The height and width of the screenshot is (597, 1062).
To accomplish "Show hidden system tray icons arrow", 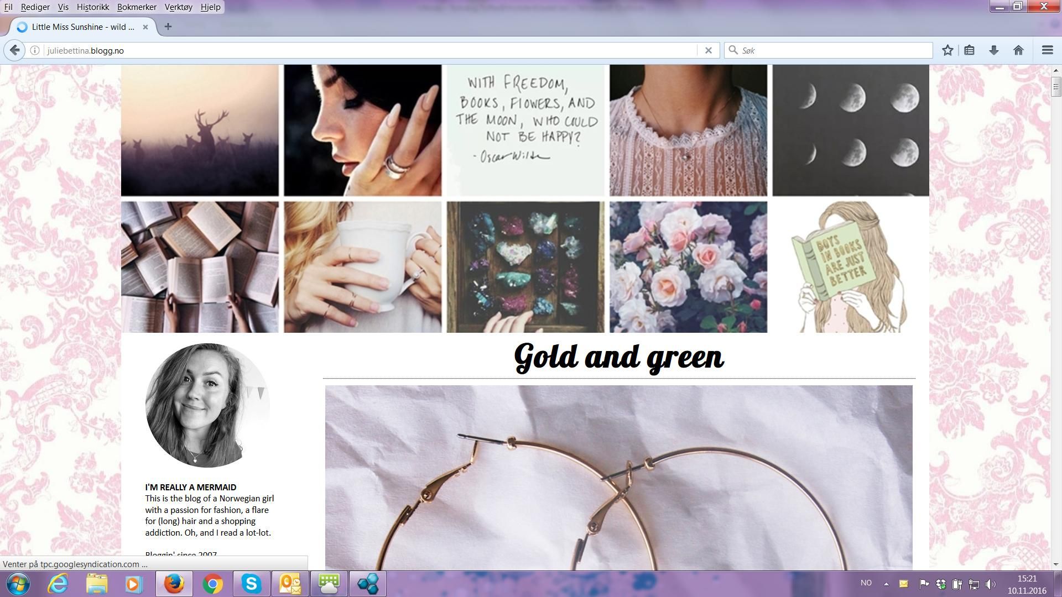I will point(886,584).
